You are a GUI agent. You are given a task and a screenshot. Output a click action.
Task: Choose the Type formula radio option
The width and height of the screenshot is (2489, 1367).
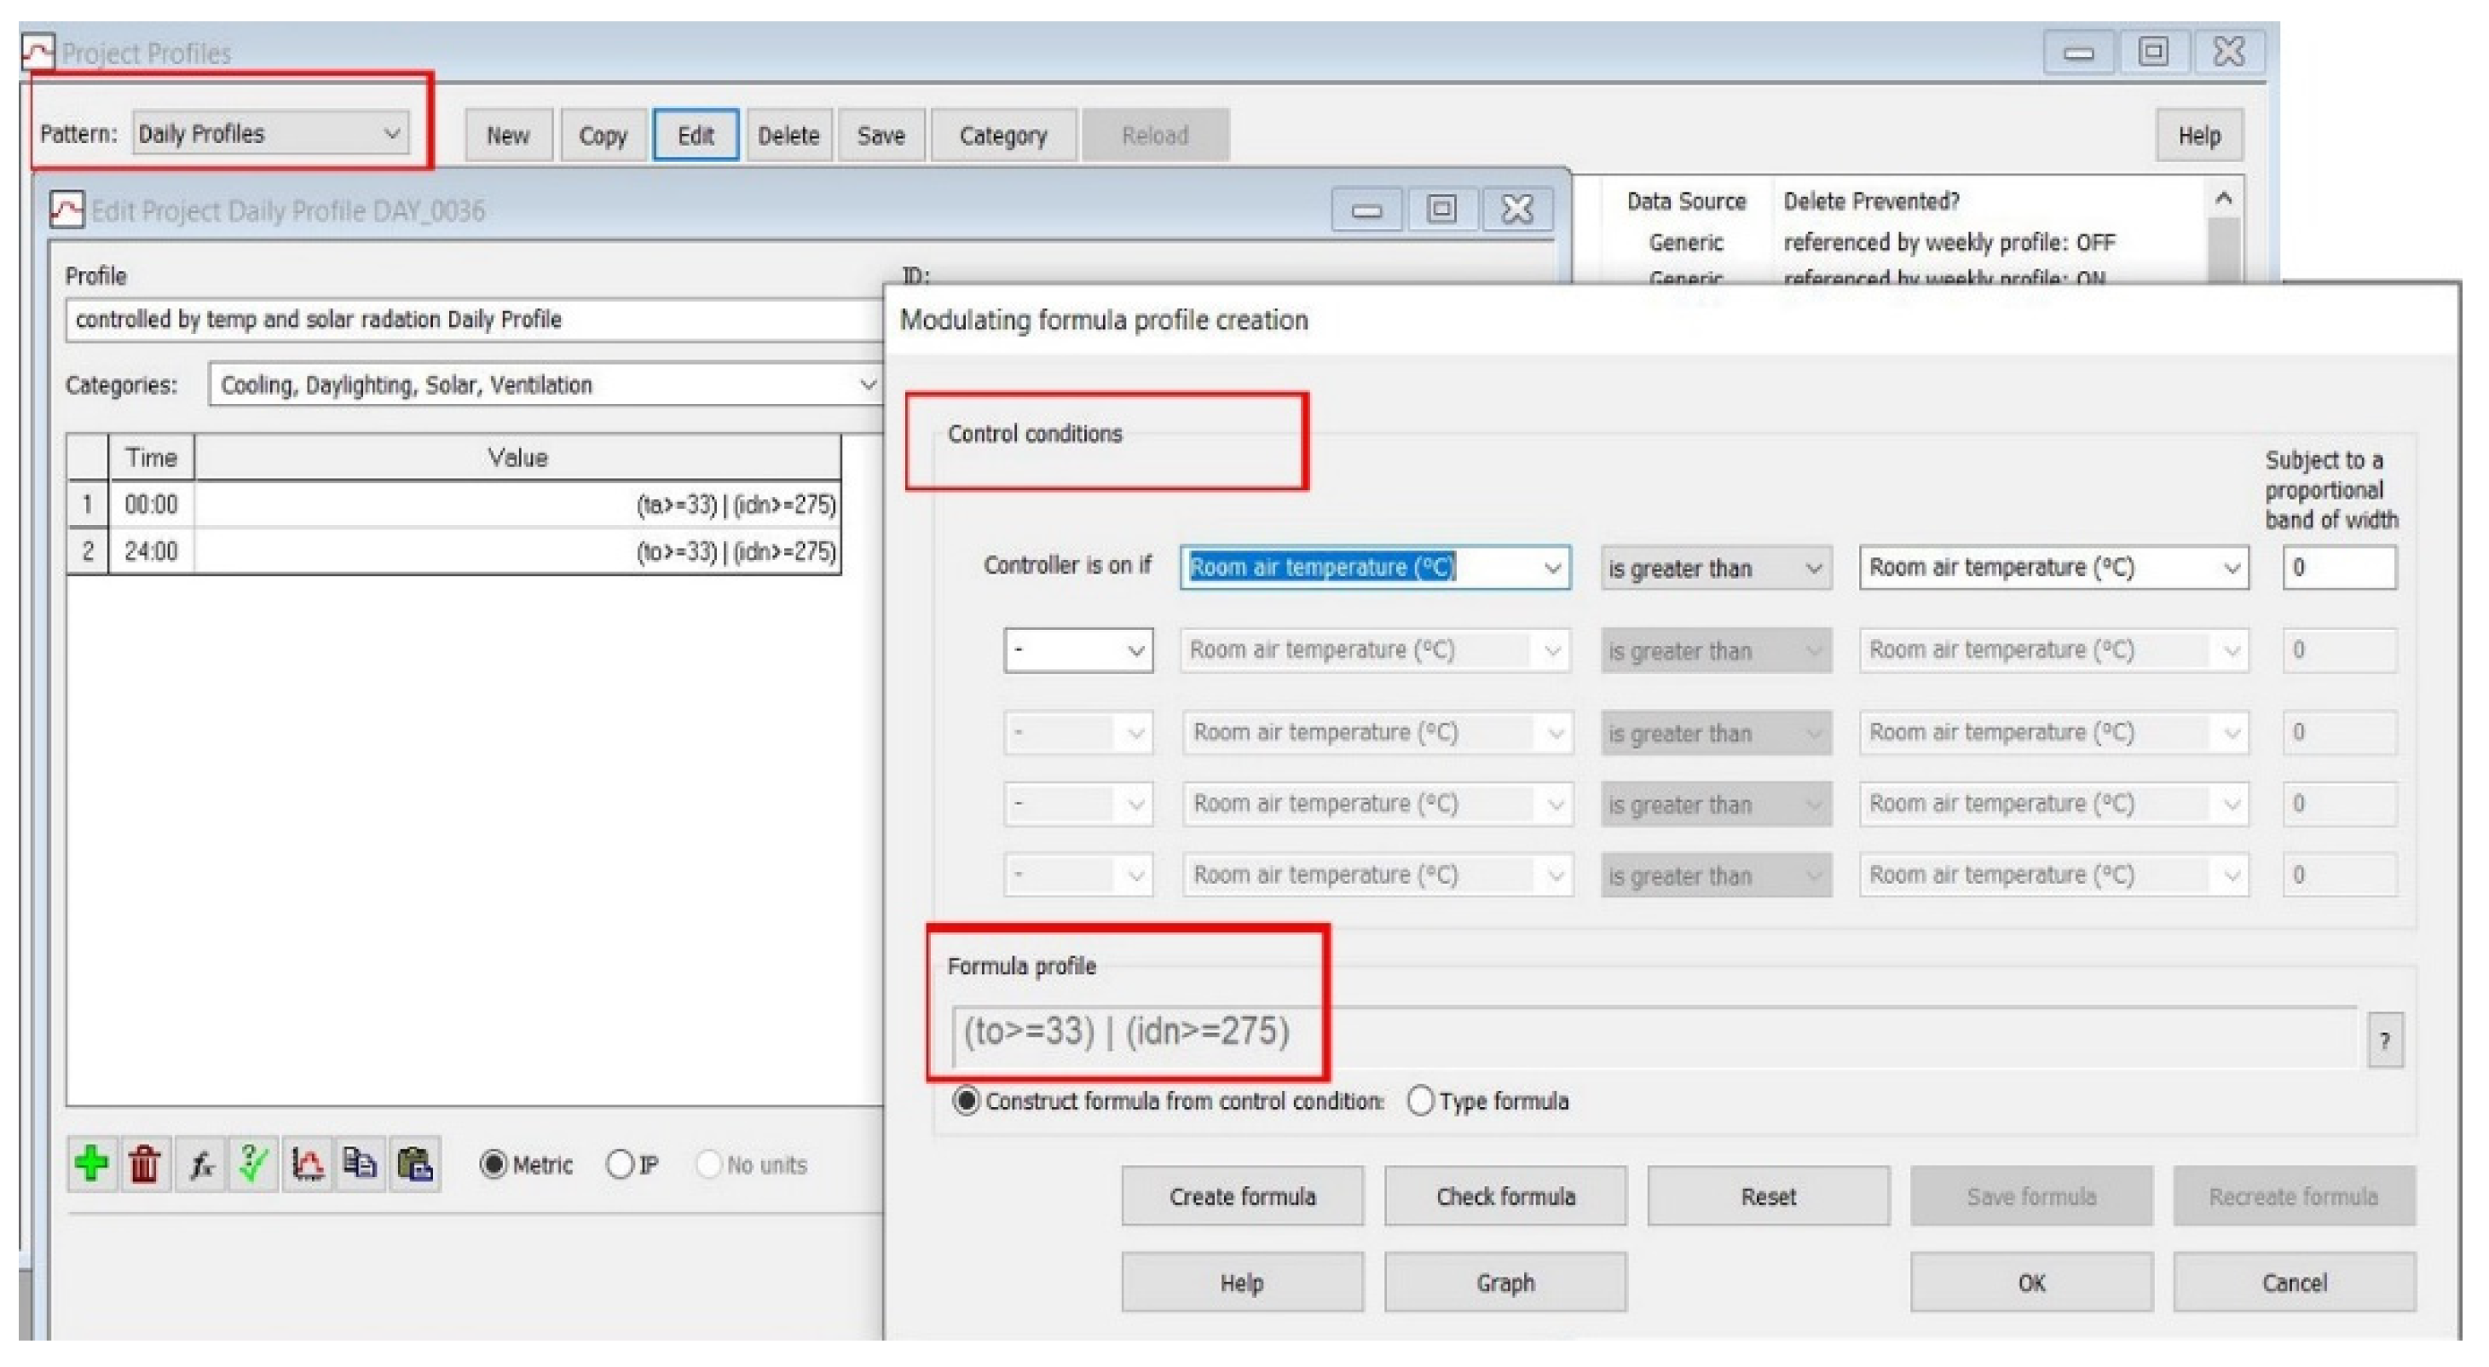pos(1420,1100)
